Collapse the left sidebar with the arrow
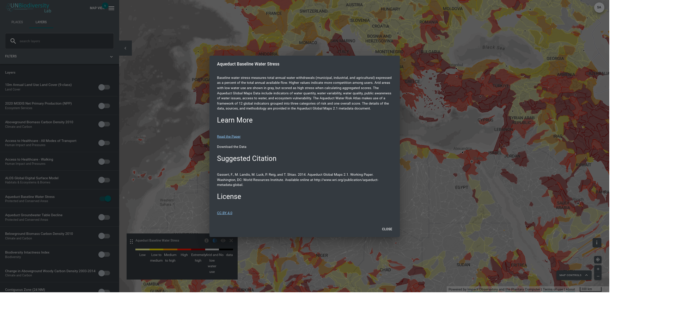This screenshot has width=677, height=325. tap(125, 48)
